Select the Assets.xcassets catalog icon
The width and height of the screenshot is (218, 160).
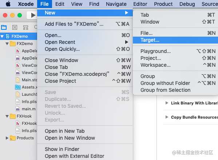(x=18, y=87)
